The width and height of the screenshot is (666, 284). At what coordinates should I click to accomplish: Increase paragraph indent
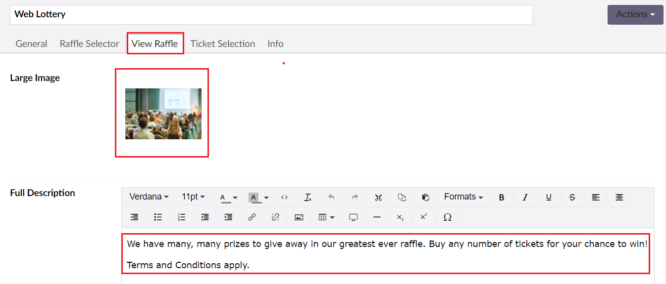[228, 217]
